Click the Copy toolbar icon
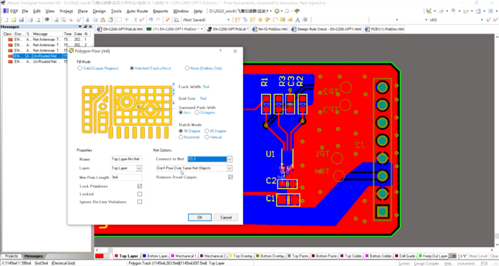 (x=95, y=20)
